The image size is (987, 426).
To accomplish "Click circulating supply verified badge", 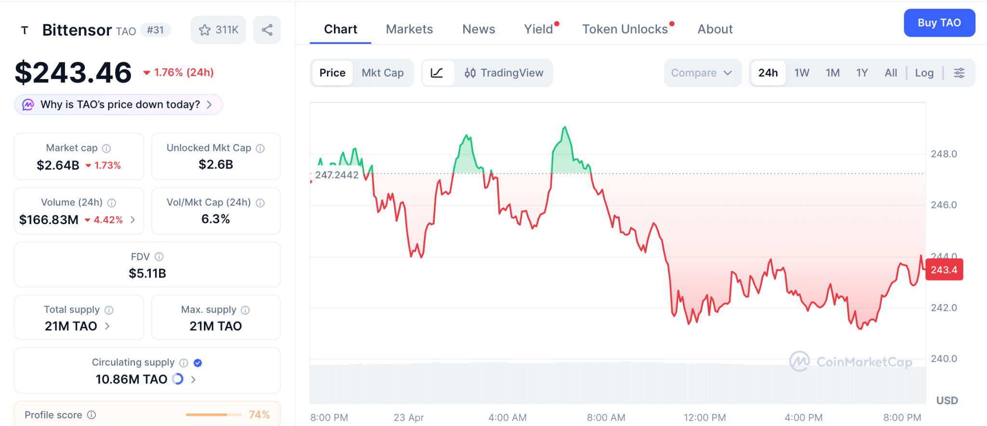I will [198, 363].
